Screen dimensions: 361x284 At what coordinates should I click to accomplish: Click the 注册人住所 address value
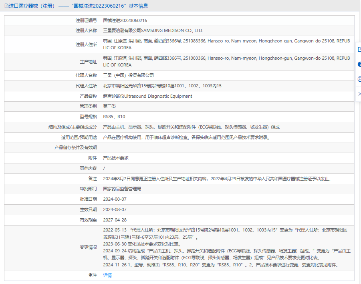click(226, 44)
